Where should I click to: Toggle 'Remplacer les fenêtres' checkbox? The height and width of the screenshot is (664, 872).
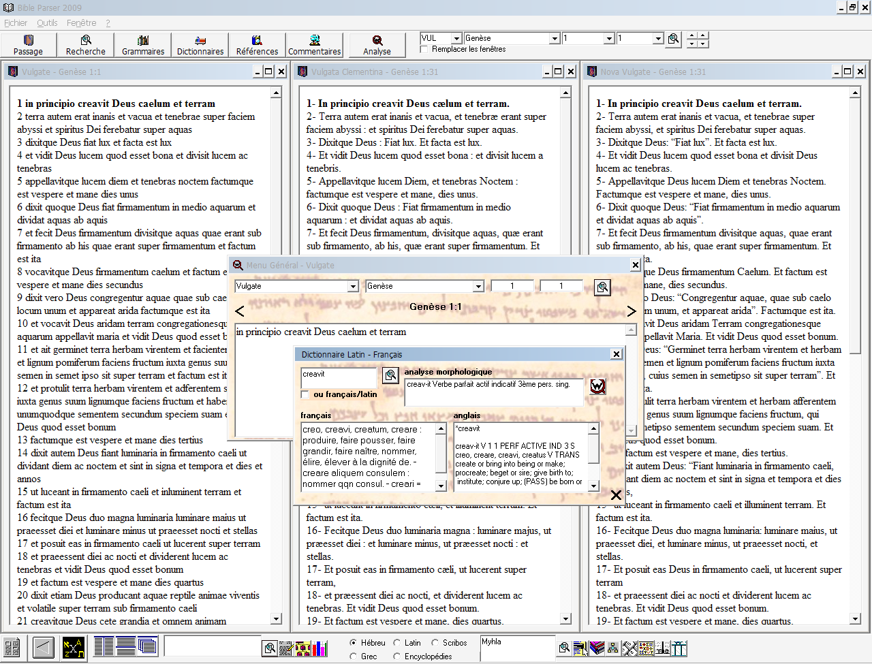(424, 49)
